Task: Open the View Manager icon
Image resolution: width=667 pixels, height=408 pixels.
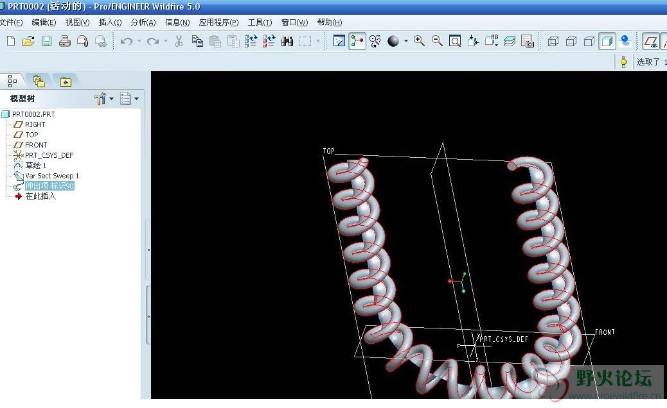Action: coord(528,41)
